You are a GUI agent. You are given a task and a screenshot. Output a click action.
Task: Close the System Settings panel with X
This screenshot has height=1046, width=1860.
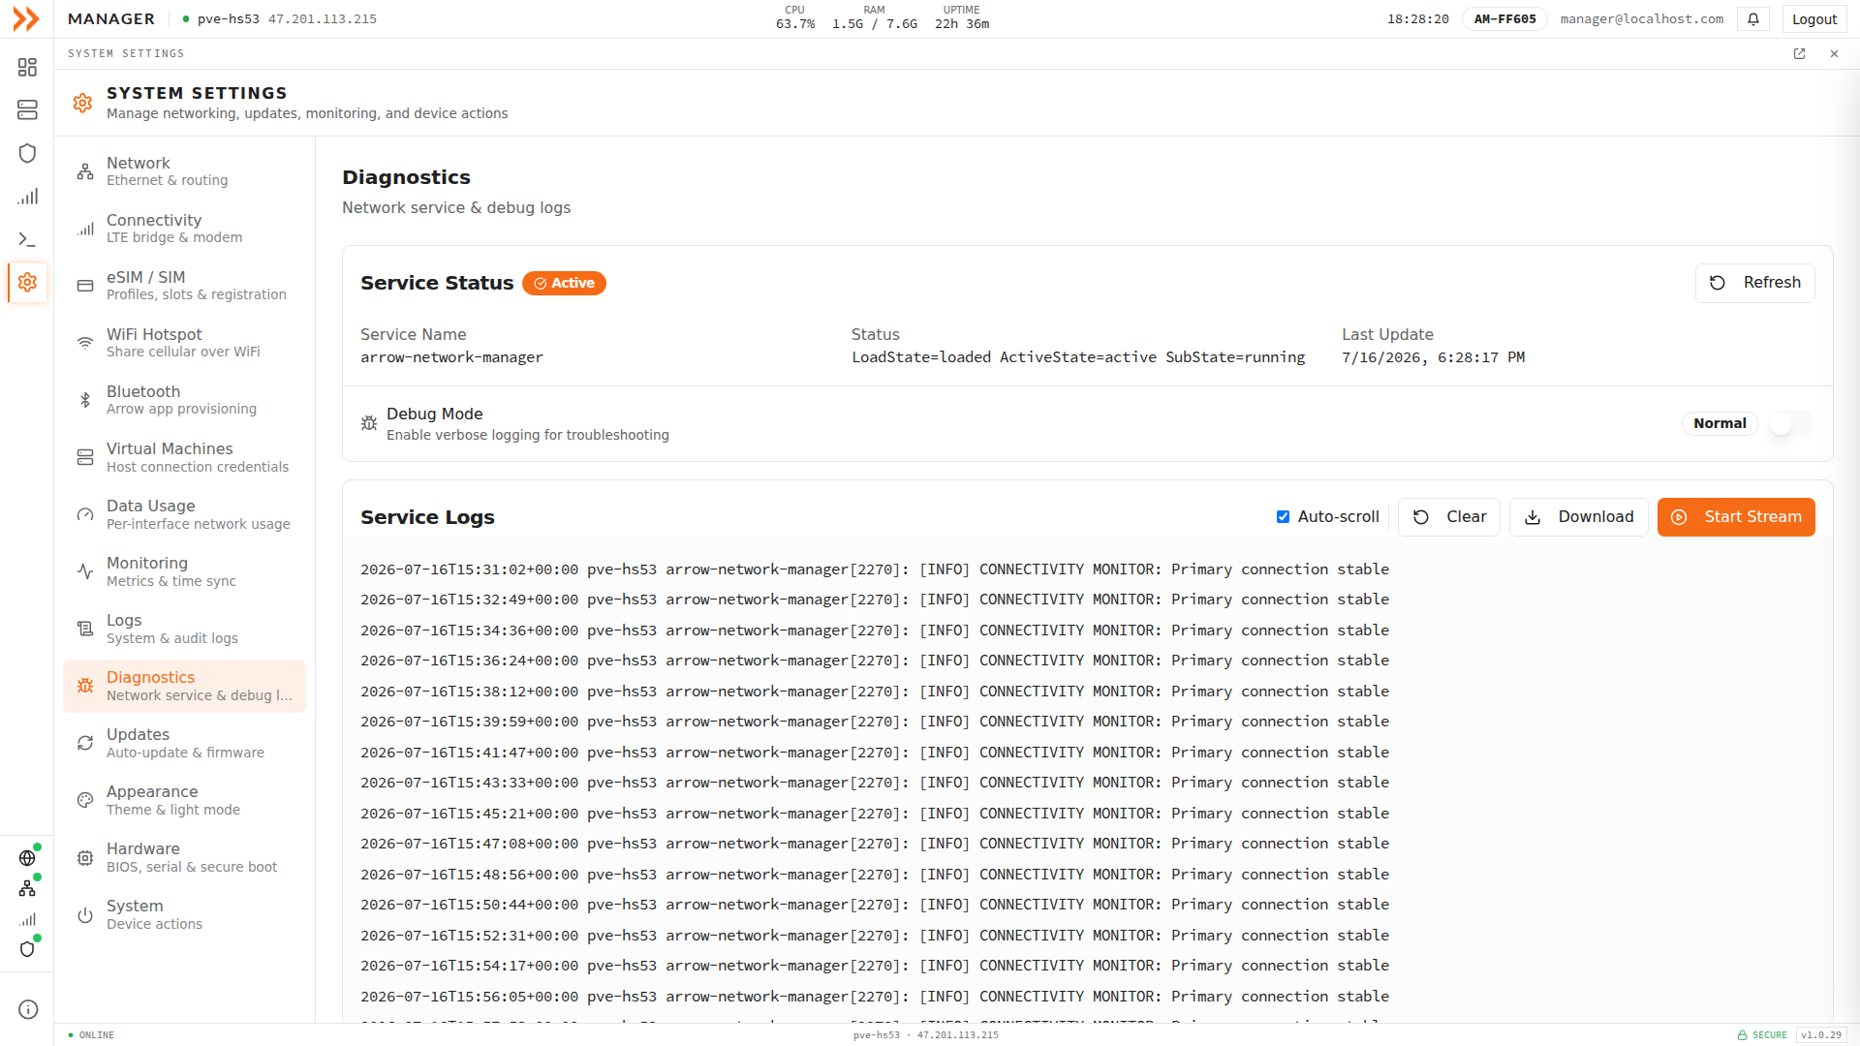(x=1834, y=54)
